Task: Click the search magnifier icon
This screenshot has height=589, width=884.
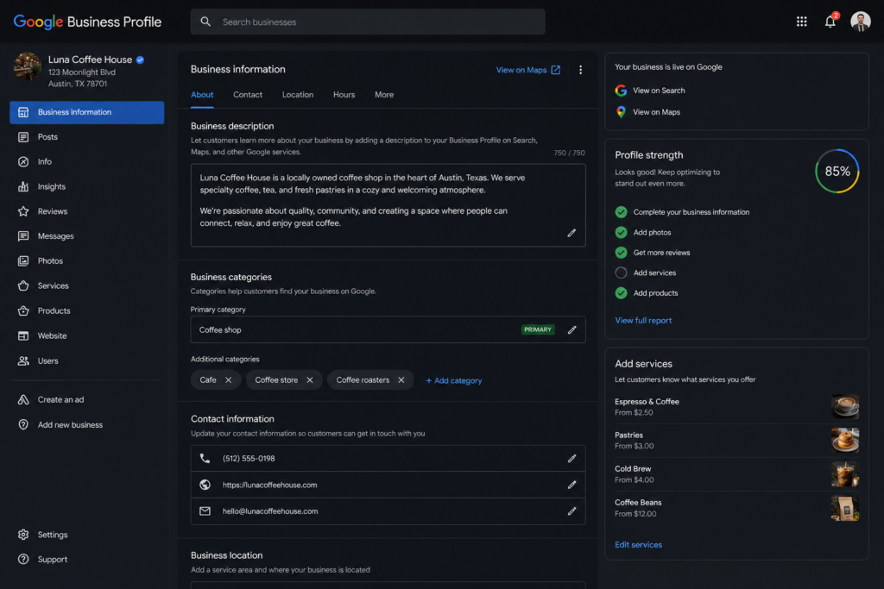Action: coord(205,22)
